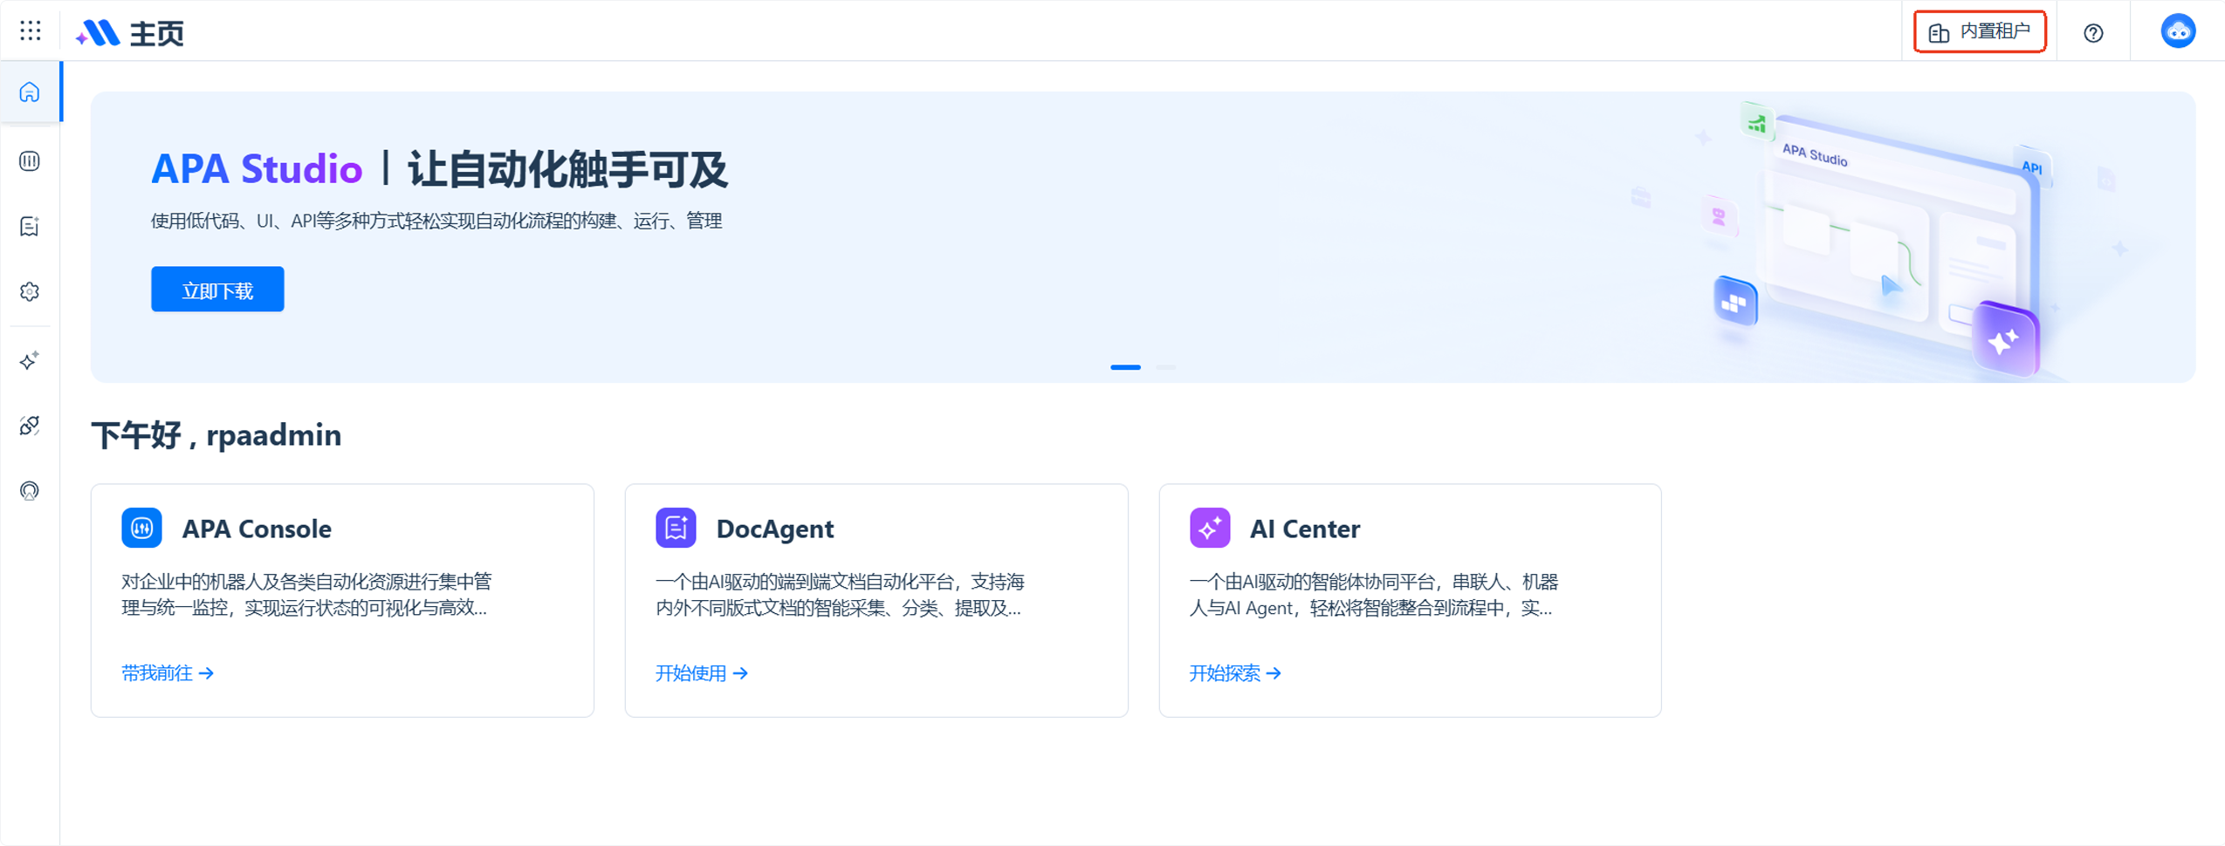2225x846 pixels.
Task: Click the headset support icon in sidebar
Action: [x=30, y=491]
